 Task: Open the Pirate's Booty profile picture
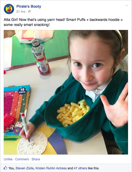point(9,9)
